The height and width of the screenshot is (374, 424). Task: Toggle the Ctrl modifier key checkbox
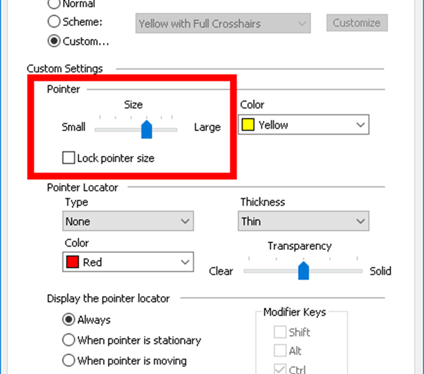point(280,369)
